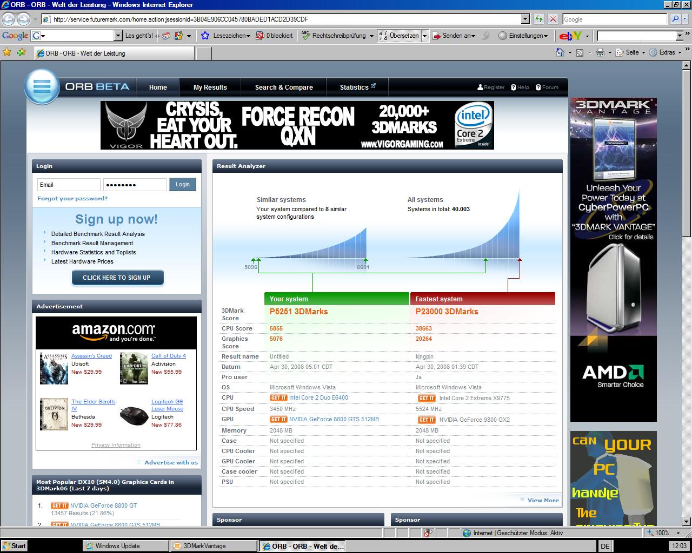Click the Register link

pyautogui.click(x=491, y=87)
